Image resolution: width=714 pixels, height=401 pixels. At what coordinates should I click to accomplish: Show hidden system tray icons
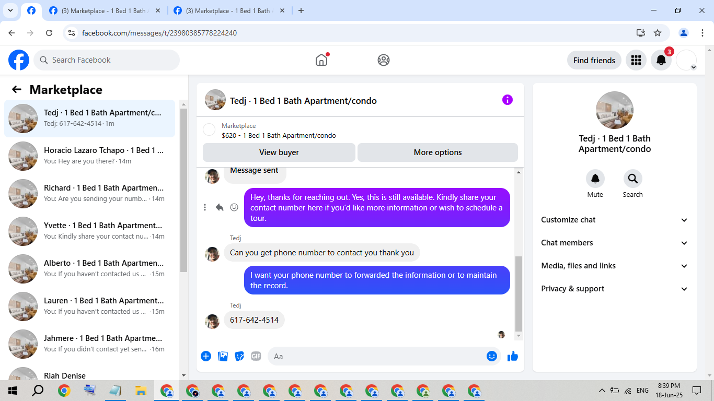tap(602, 391)
